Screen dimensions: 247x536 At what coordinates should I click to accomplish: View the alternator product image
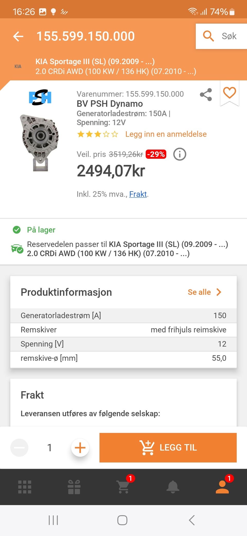[39, 143]
